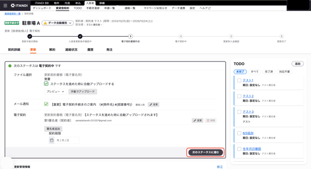Screen dimensions: 311x169
Task: Filter TODO list by すべて
Action: 254,71
